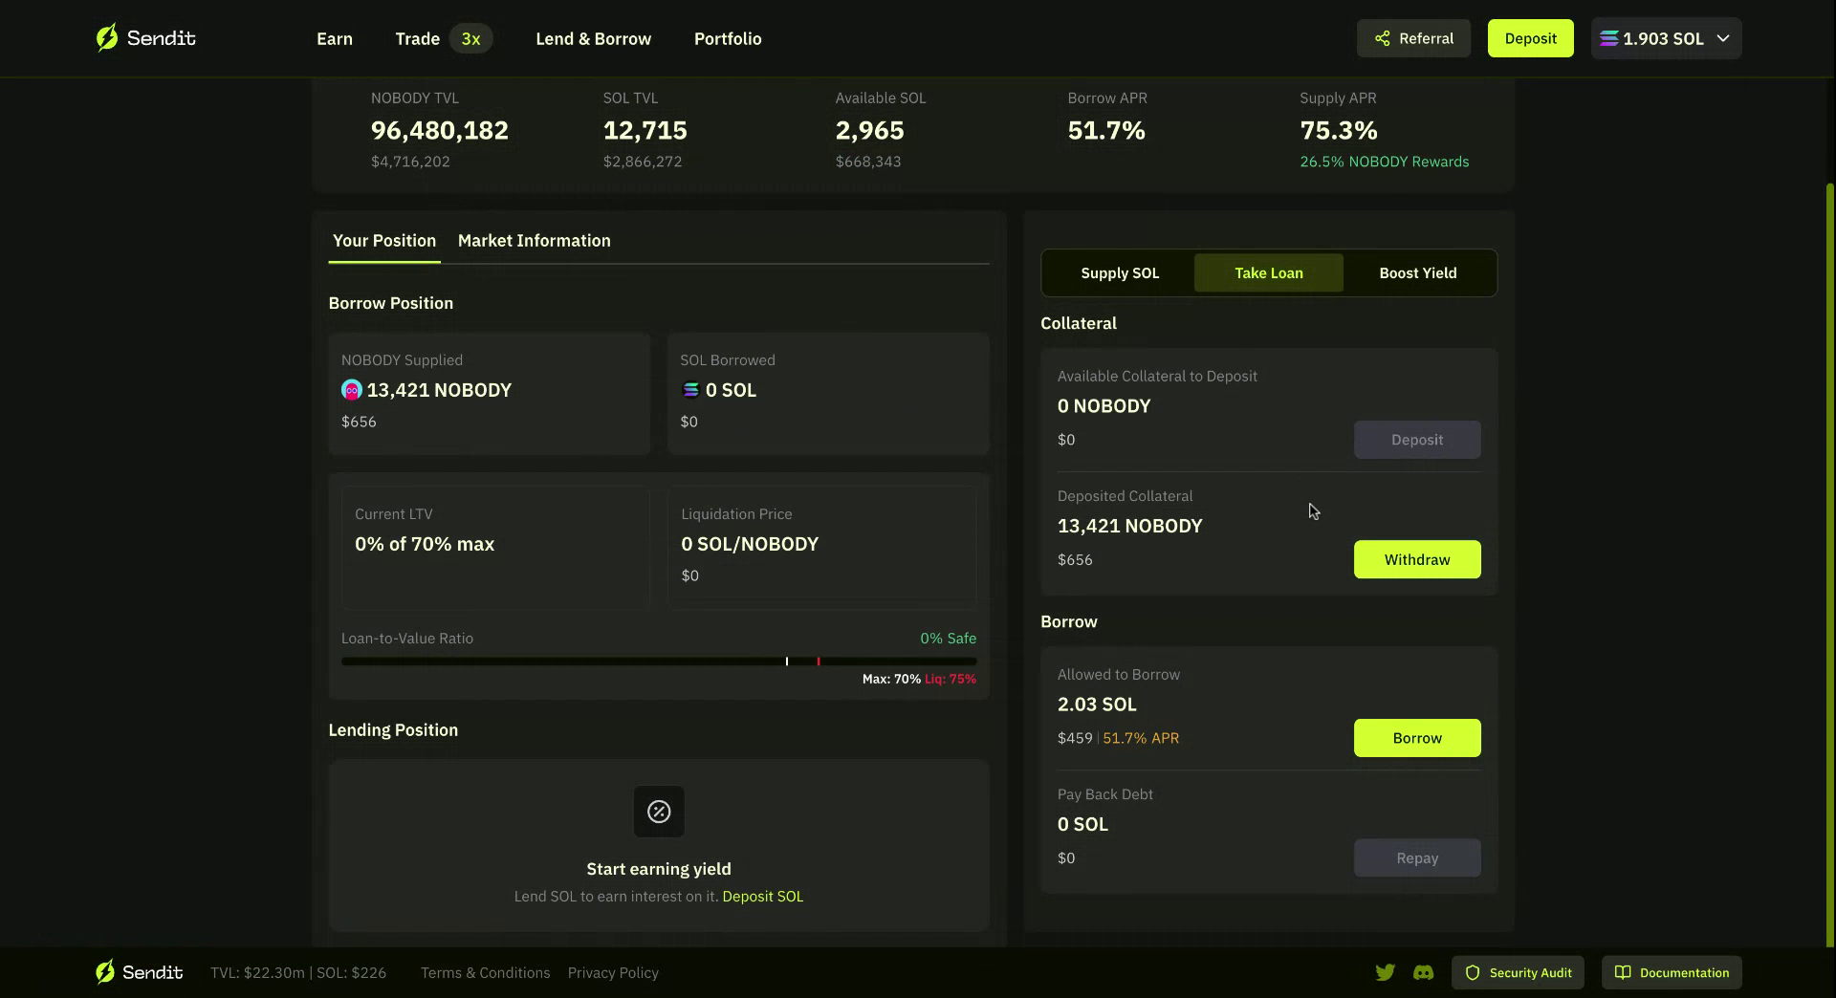Click the Withdraw button for deposited collateral
This screenshot has height=998, width=1836.
pos(1416,559)
